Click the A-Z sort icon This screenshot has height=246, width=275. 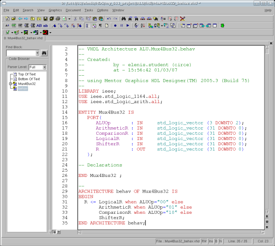pyautogui.click(x=143, y=26)
